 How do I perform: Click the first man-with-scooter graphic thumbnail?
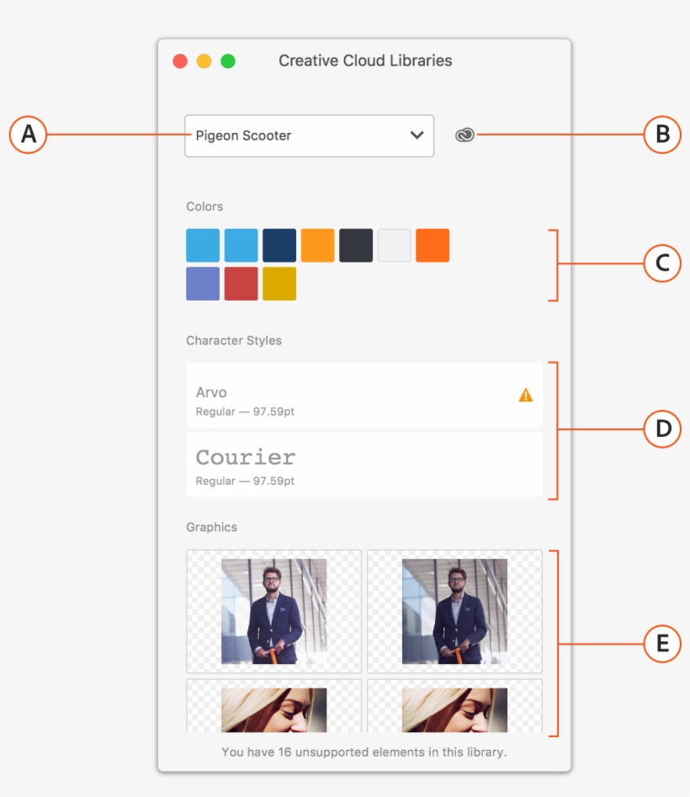click(x=273, y=611)
